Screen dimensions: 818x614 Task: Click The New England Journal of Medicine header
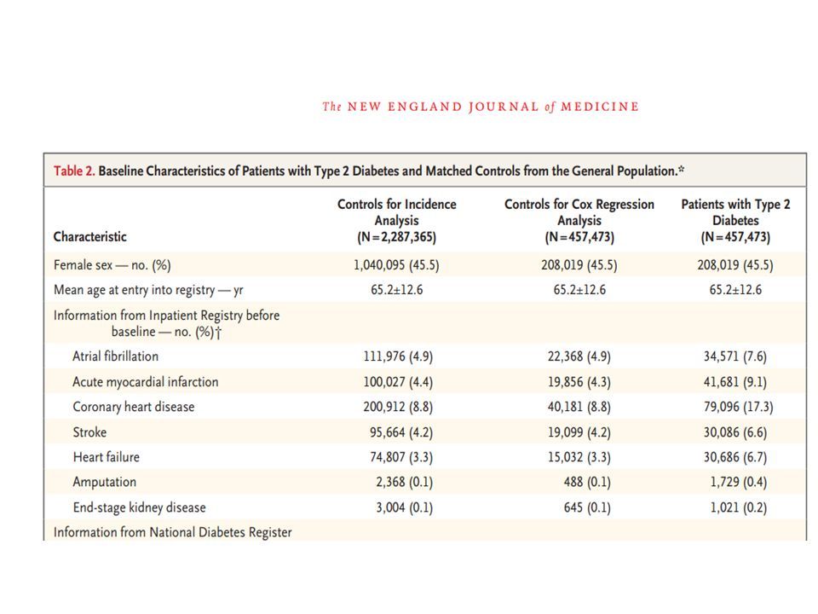point(481,107)
